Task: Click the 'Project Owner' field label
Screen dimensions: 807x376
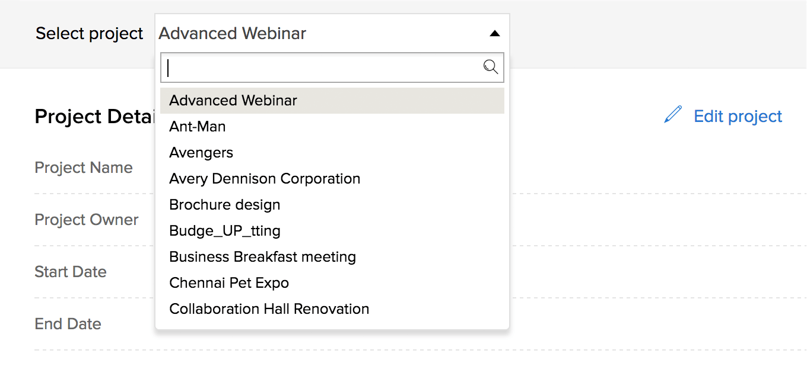Action: click(87, 220)
